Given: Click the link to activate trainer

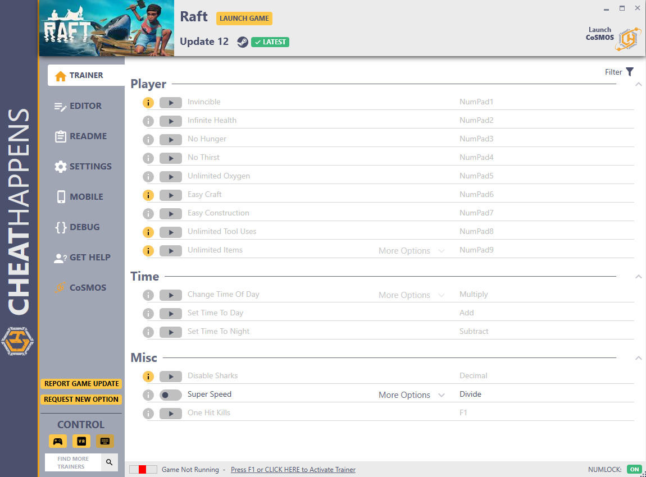Looking at the screenshot, I should point(293,470).
